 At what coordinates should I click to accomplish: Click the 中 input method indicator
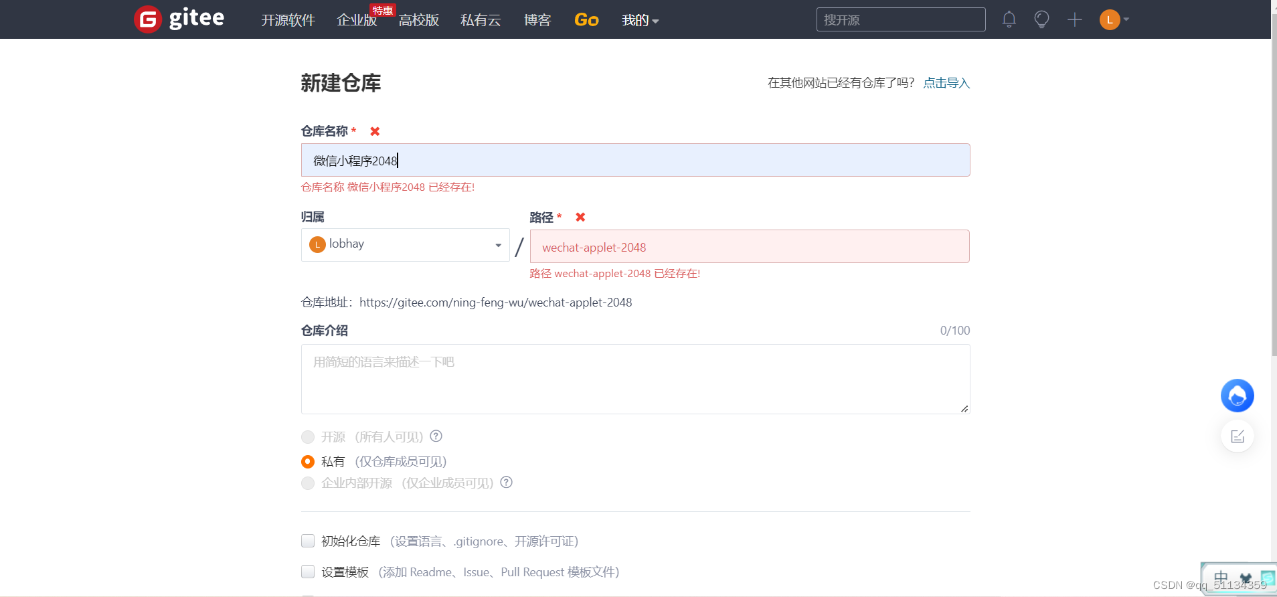point(1221,578)
